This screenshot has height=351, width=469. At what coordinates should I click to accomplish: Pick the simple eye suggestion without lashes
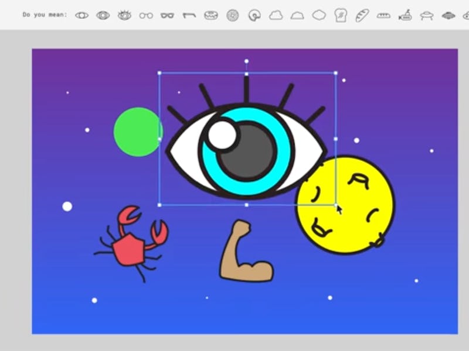(x=81, y=15)
